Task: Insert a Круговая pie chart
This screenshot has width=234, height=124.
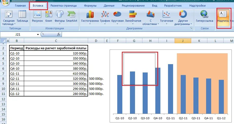Action: 117,17
